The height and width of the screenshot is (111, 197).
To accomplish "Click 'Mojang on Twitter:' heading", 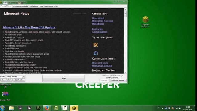I will (x=104, y=70).
